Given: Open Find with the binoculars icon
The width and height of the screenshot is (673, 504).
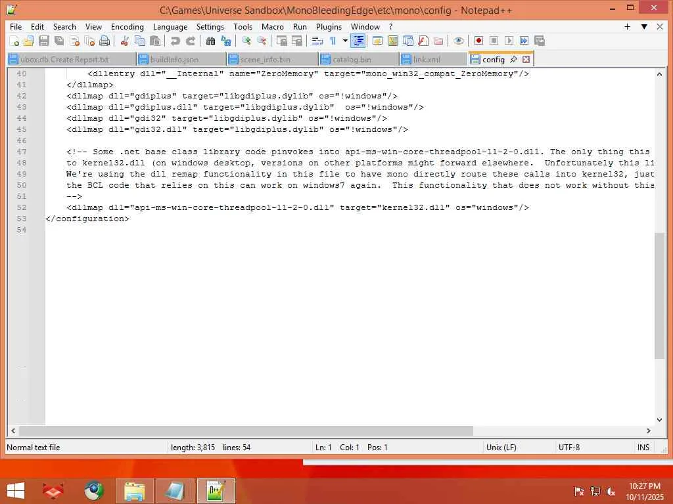Looking at the screenshot, I should pos(210,41).
